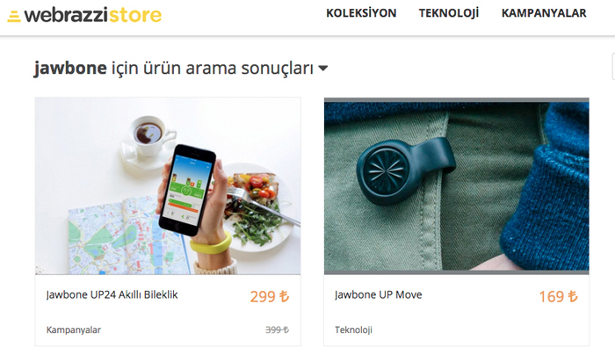Image resolution: width=615 pixels, height=362 pixels.
Task: Click the Jawbone UP Move title
Action: (378, 294)
